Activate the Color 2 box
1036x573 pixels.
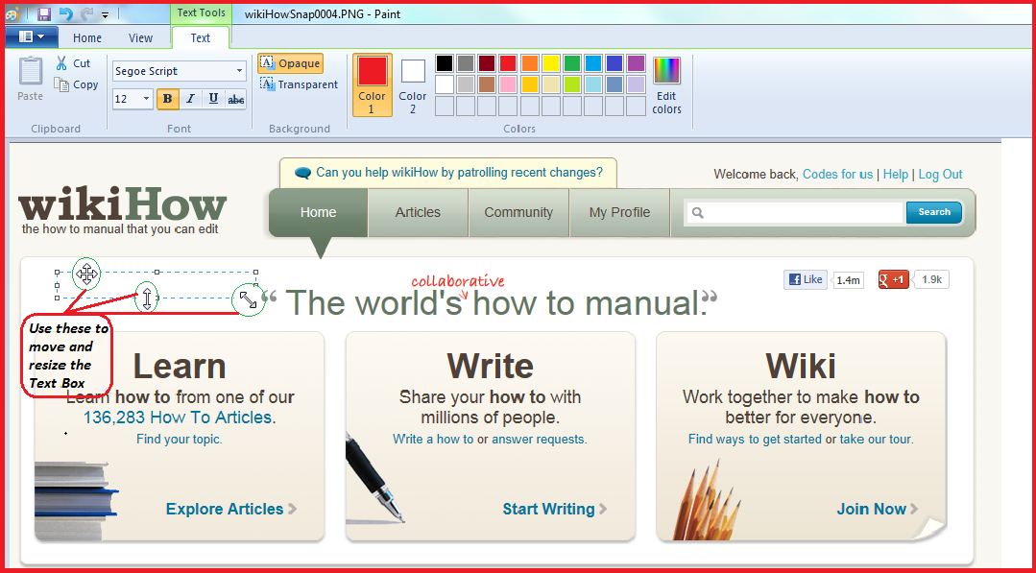point(413,85)
